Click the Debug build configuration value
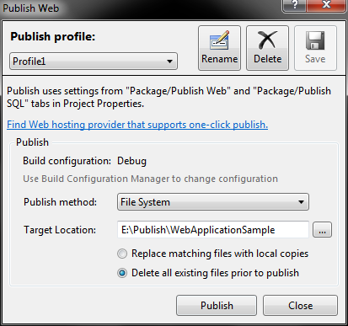Viewport: 348px width, 326px height. coord(131,161)
